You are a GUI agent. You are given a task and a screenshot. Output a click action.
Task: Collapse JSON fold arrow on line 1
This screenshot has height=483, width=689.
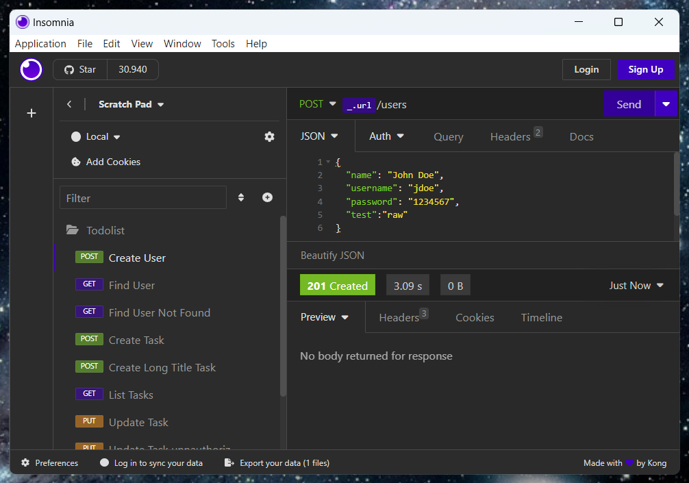click(x=328, y=162)
